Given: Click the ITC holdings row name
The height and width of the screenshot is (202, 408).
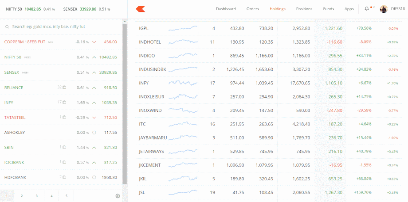Looking at the screenshot, I should 142,124.
